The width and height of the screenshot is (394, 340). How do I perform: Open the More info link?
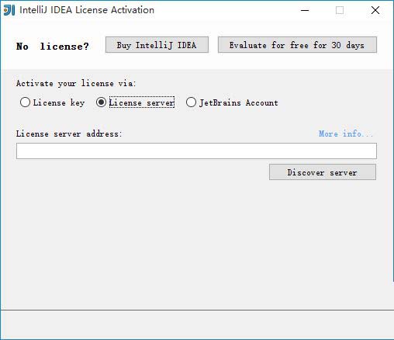point(346,134)
